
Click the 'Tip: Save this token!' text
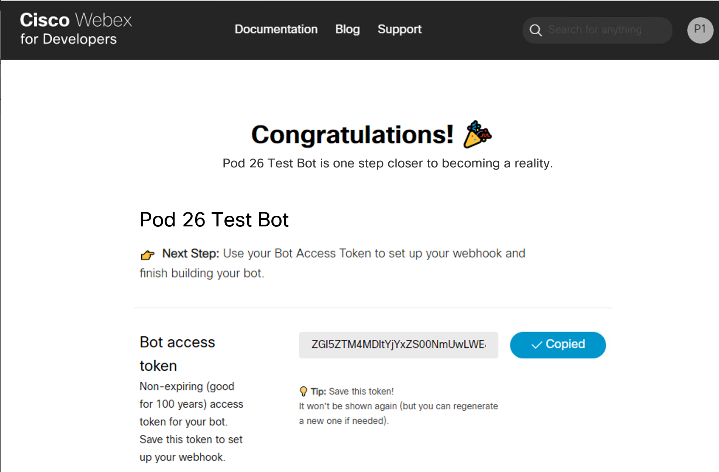tap(352, 391)
